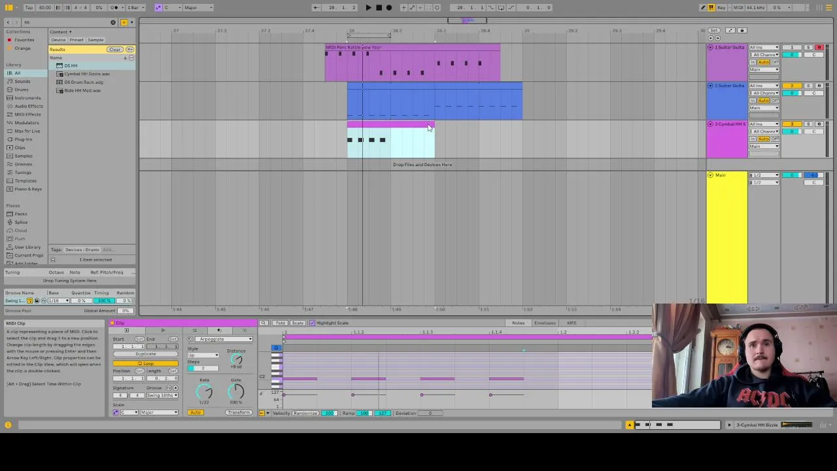Screen dimensions: 837x471
Task: Set track 3 monitor to In
Action: coord(753,139)
